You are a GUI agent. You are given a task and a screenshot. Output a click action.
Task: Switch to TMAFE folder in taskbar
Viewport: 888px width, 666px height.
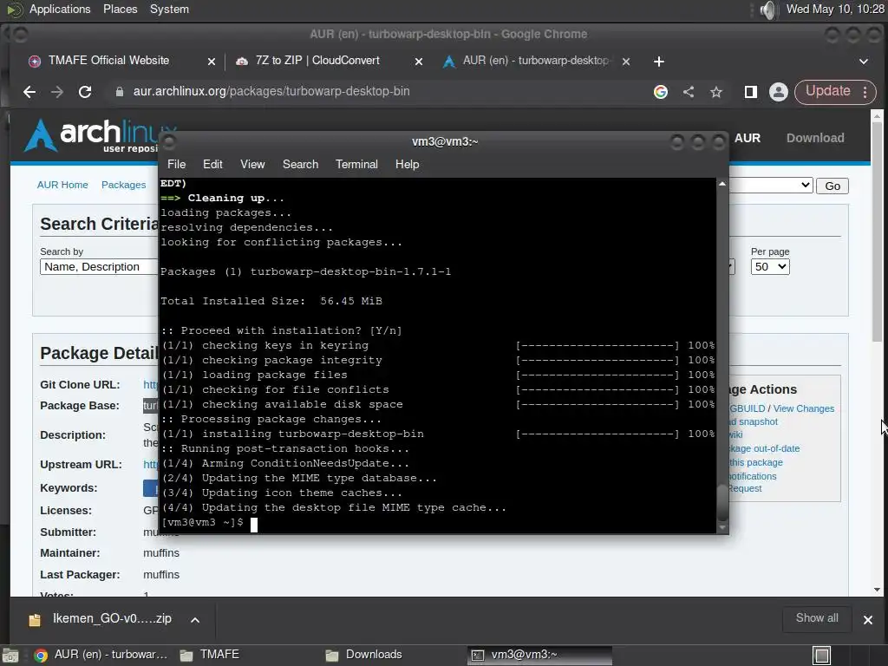click(211, 655)
